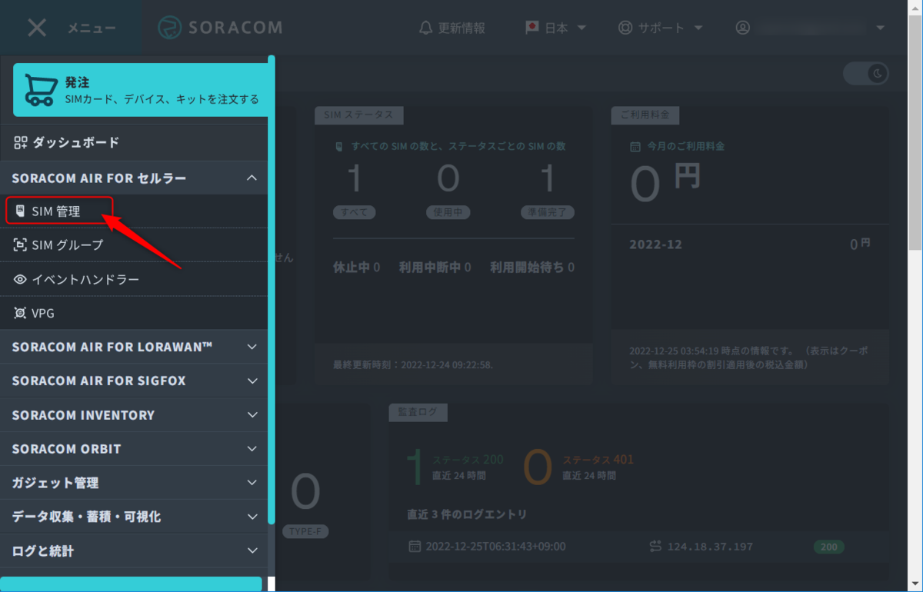Image resolution: width=923 pixels, height=592 pixels.
Task: Click the shopping cart icon
Action: pyautogui.click(x=39, y=89)
